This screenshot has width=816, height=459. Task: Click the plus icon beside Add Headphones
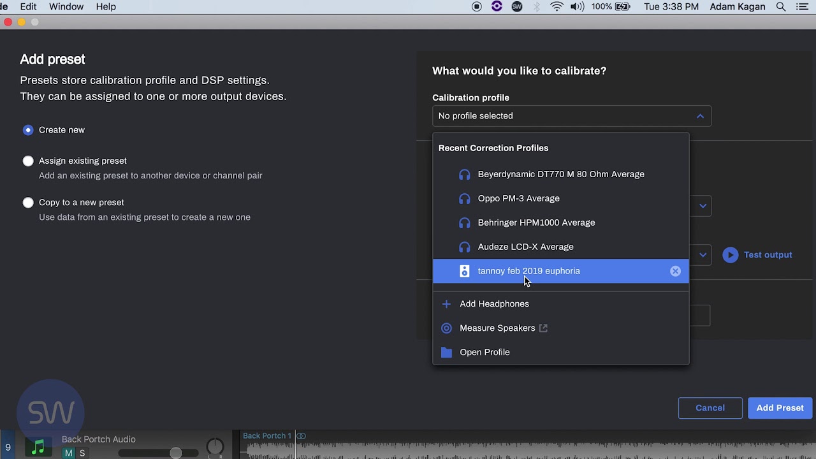(446, 304)
